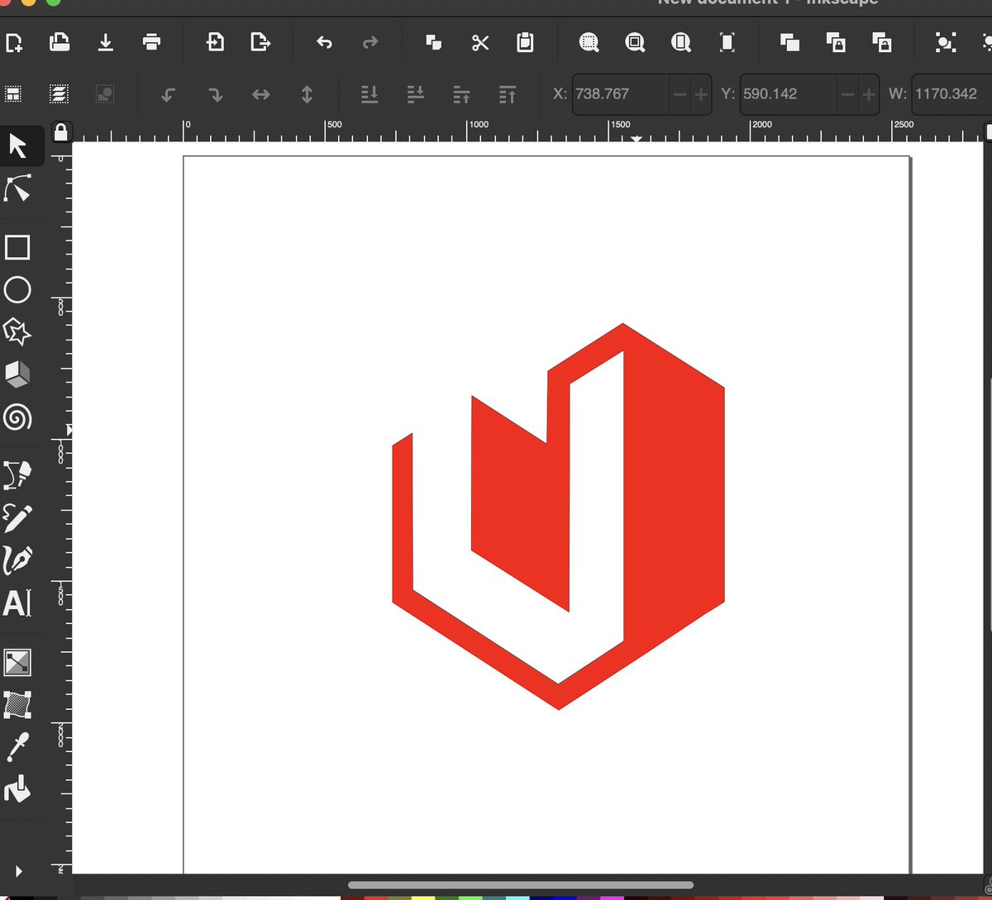This screenshot has height=900, width=992.
Task: Expand the toolbox overflow arrow
Action: tap(18, 871)
